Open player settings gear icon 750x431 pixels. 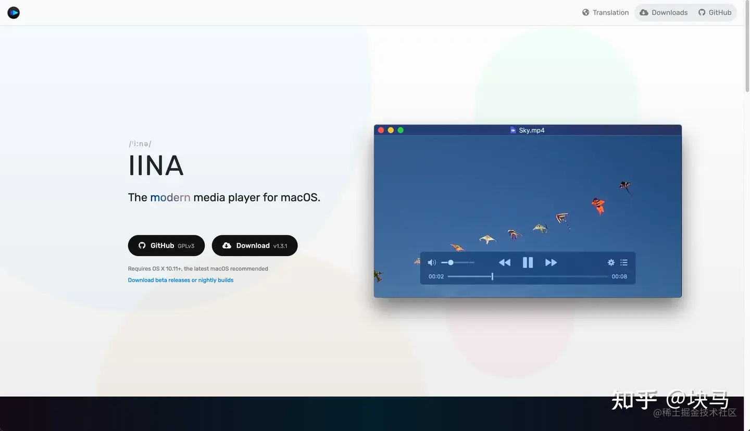(611, 263)
